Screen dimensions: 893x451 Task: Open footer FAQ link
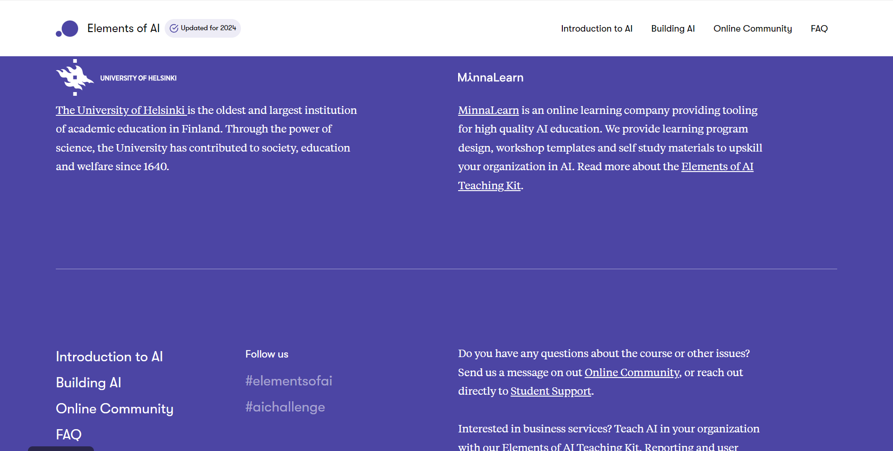69,435
